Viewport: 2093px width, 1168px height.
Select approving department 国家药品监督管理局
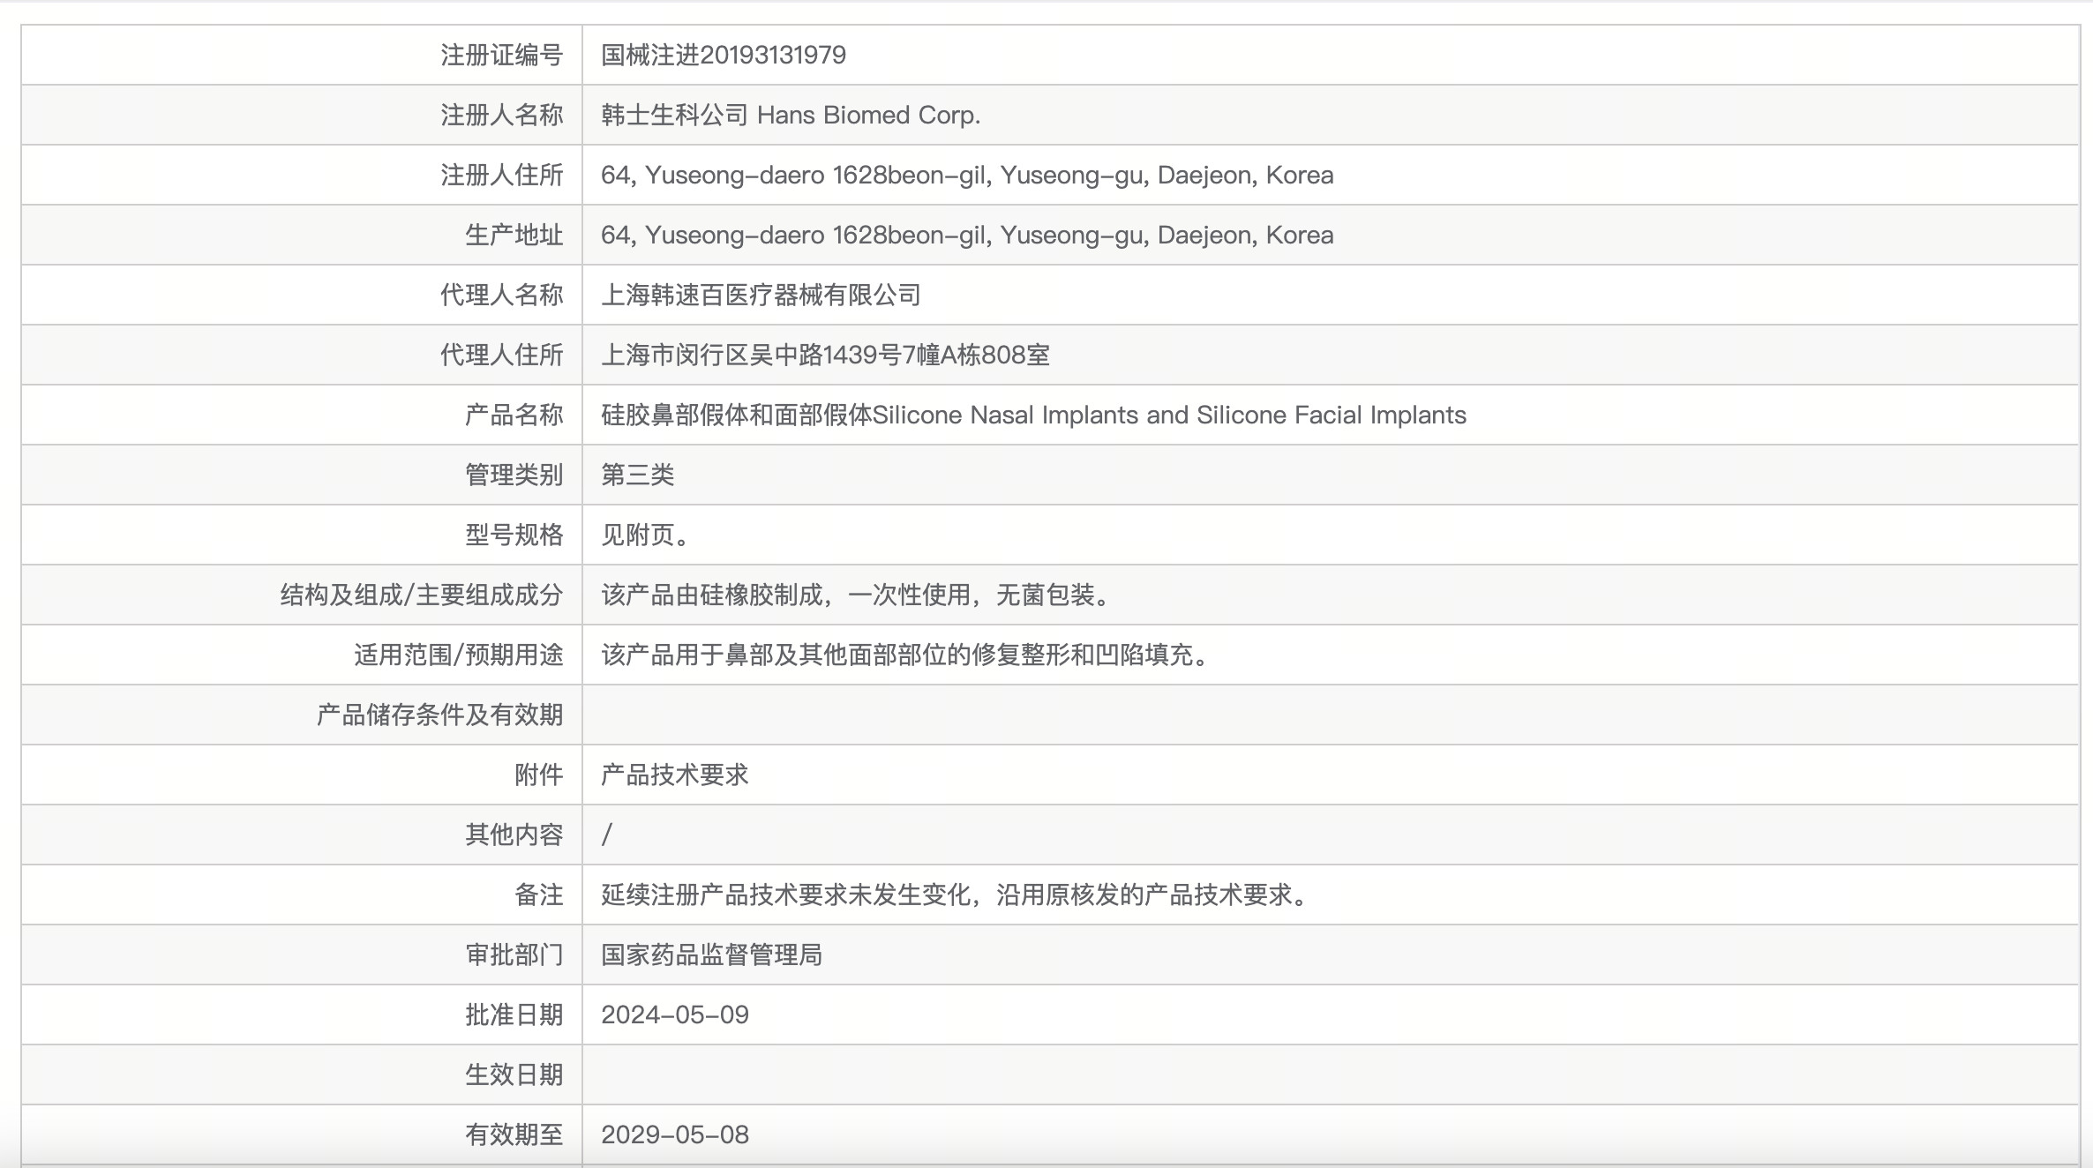click(711, 955)
